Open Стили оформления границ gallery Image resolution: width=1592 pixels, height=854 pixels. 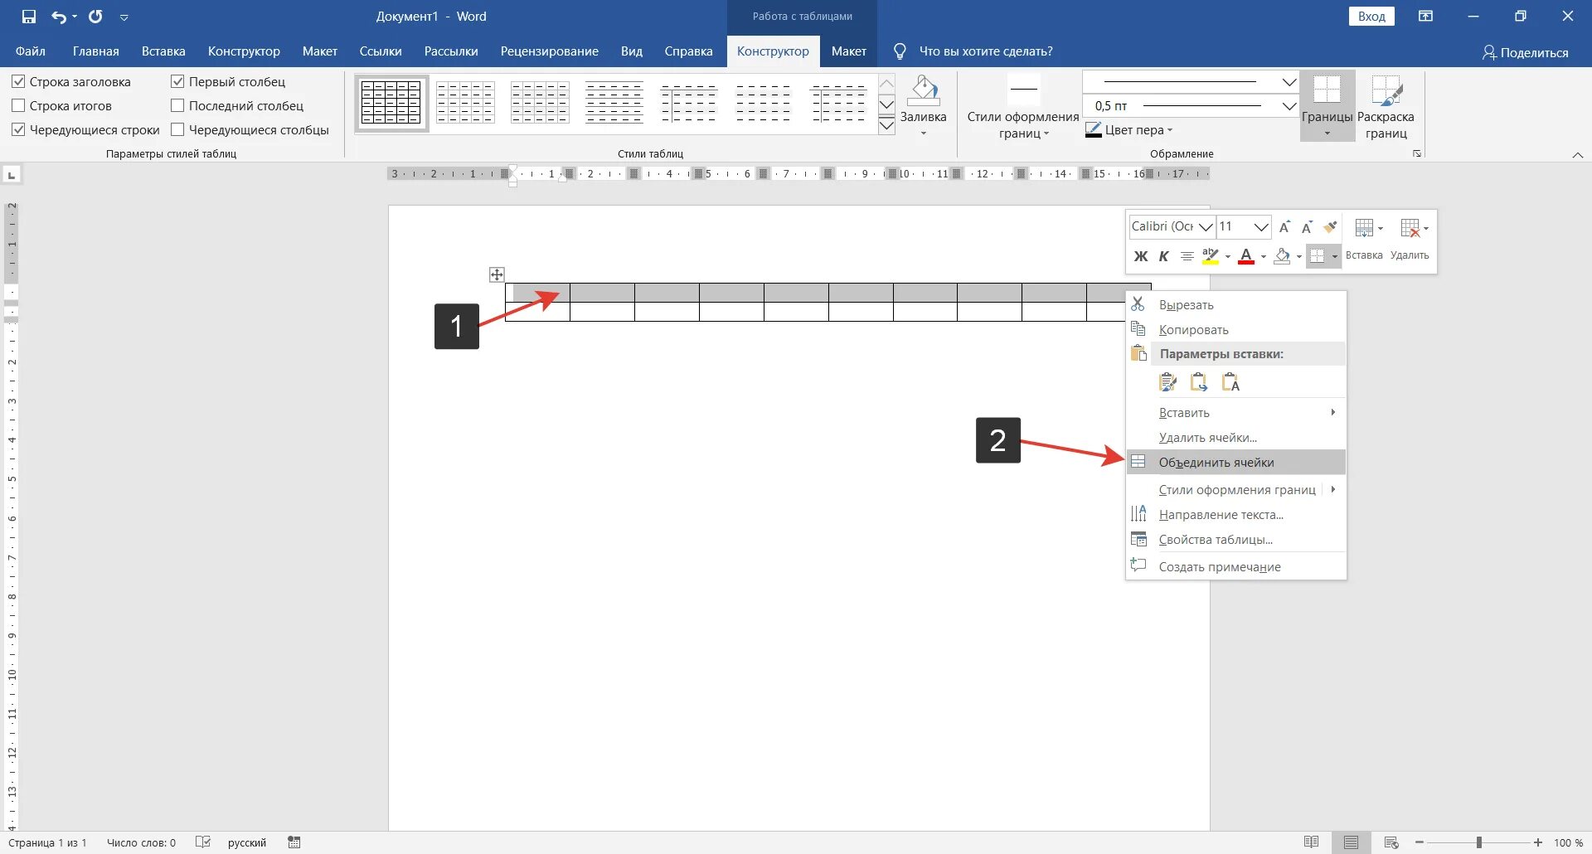1023,108
